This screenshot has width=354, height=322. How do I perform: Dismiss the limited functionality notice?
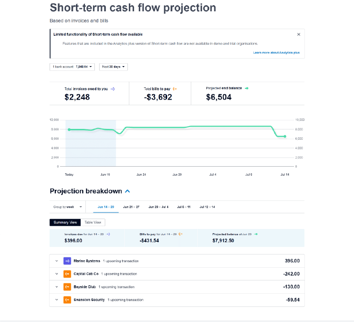coord(298,34)
